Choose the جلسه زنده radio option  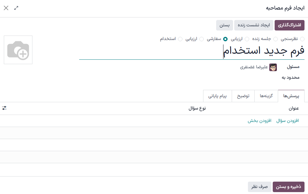276,39
